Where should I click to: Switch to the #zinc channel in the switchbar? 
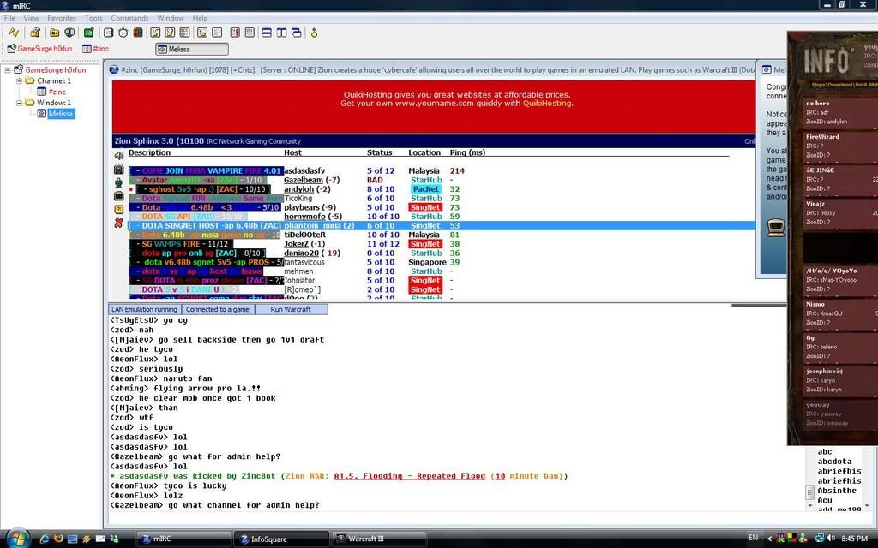coord(95,49)
